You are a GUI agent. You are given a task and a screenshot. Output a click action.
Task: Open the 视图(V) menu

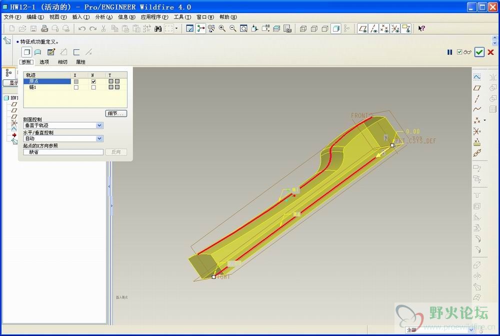tap(58, 17)
